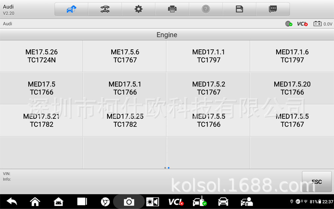Take a screenshot with camera icon
Image resolution: width=334 pixels, height=209 pixels.
129,202
